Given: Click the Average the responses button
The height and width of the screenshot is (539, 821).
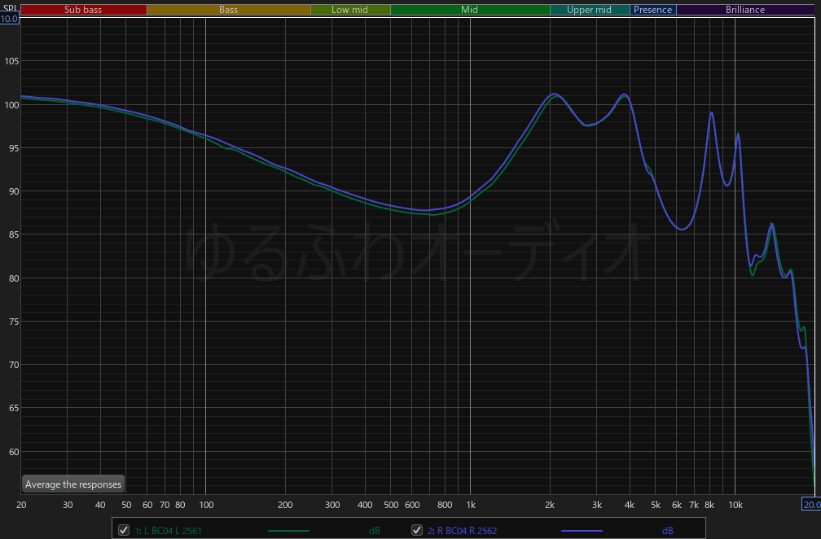Looking at the screenshot, I should (x=72, y=484).
